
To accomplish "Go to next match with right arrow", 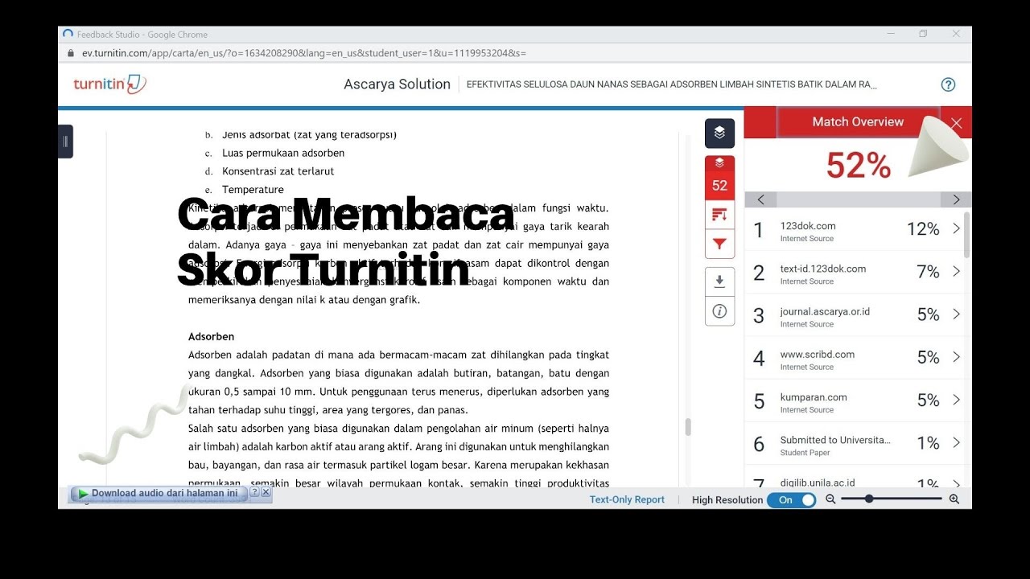I will point(956,199).
